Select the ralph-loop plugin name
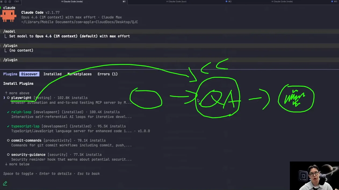Viewport: 339px width, 190px height. tap(21, 112)
